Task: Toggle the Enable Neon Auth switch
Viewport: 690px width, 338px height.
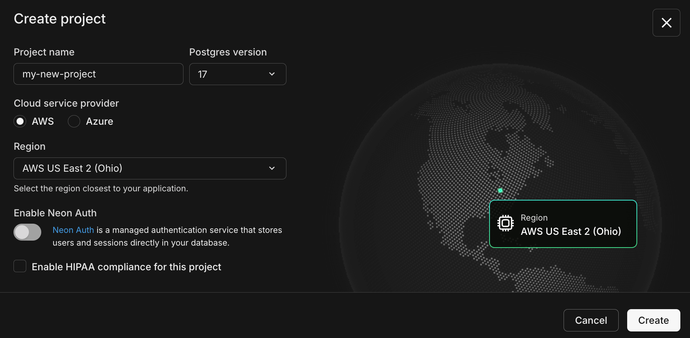Action: [x=27, y=232]
